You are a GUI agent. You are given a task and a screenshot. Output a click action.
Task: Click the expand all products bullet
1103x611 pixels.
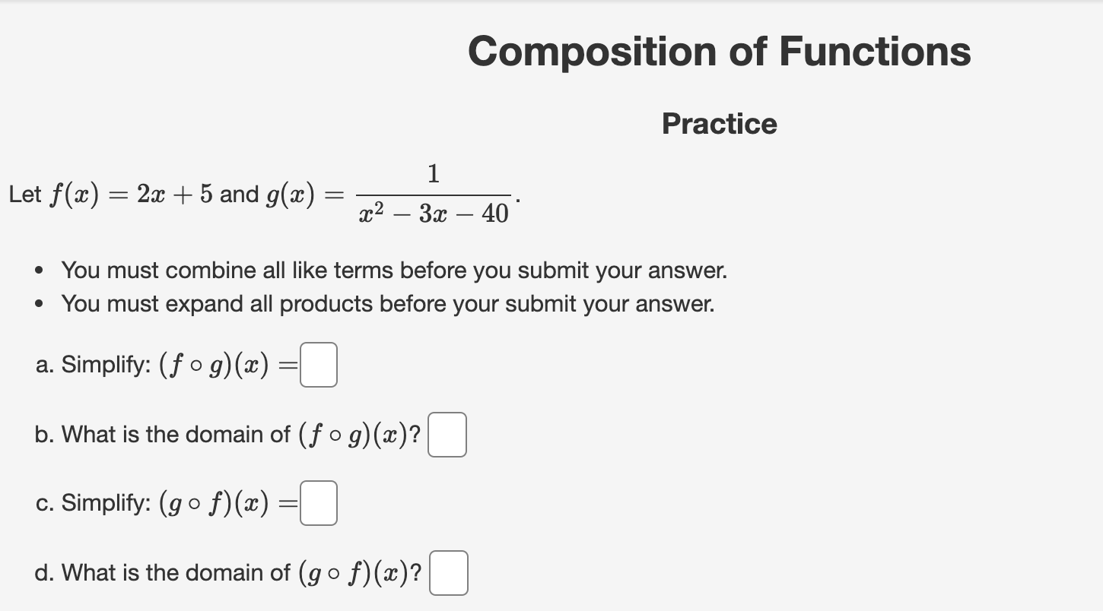coord(388,304)
